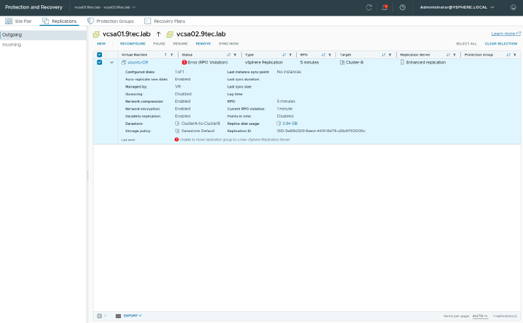Click the footer selected-count checkbox
This screenshot has width=523, height=323.
point(99,316)
